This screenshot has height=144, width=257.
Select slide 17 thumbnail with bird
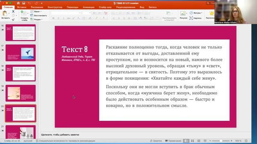[x=20, y=53]
